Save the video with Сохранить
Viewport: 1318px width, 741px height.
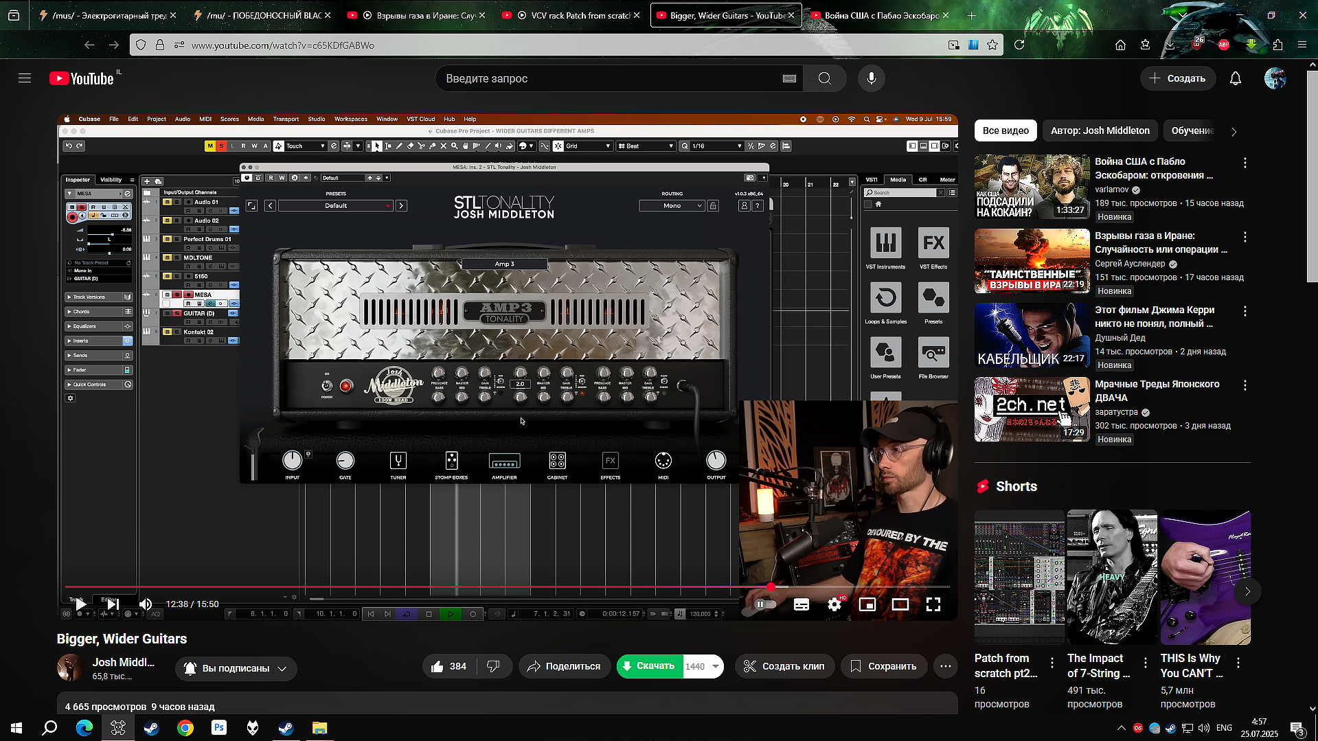tap(883, 666)
